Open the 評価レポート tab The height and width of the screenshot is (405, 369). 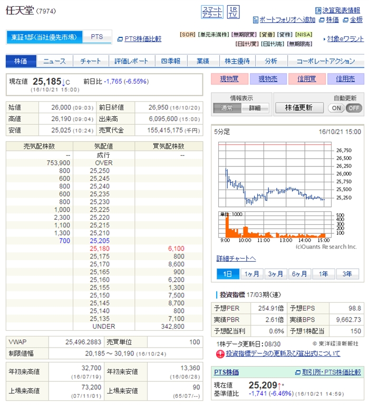pyautogui.click(x=132, y=61)
